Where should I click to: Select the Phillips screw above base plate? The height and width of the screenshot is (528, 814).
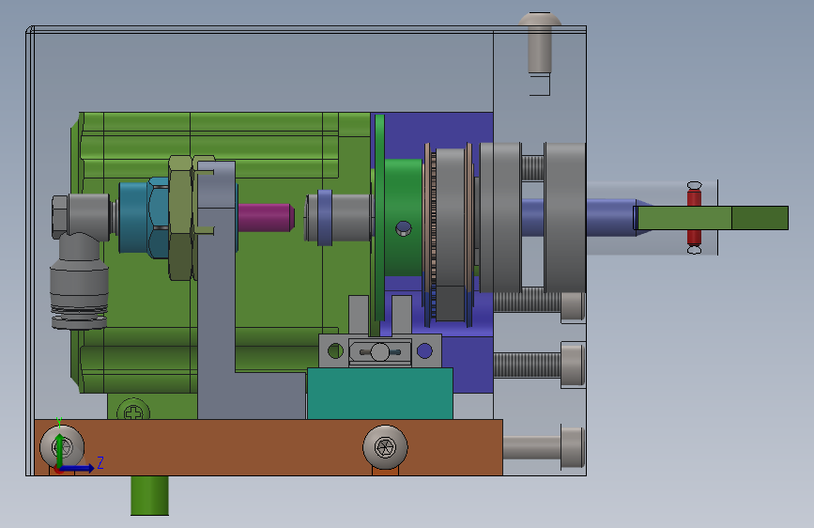point(133,411)
